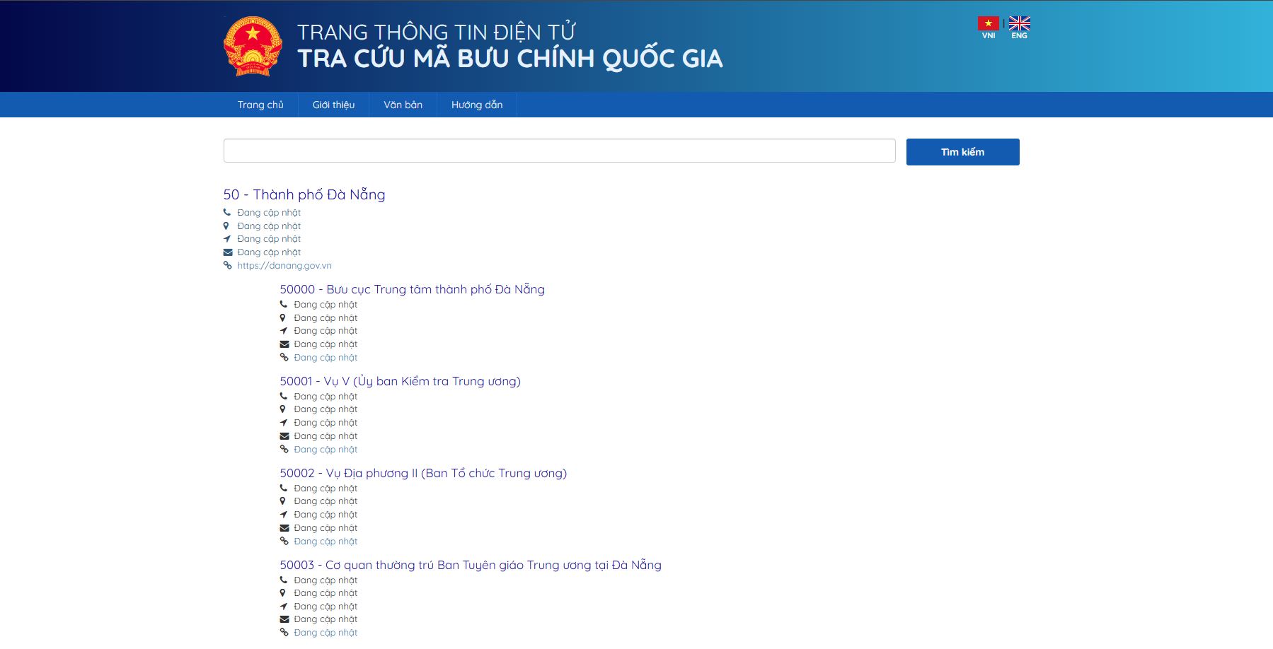Click website Đang cập nhật link under 50003
1273x649 pixels.
point(326,633)
